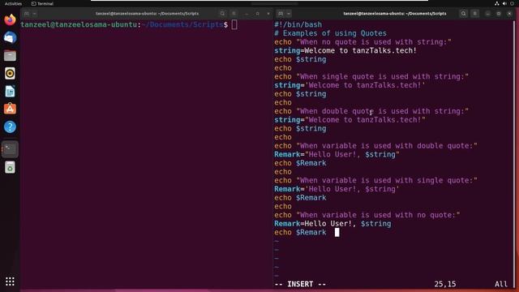
Task: Minimize the right terminal window
Action: point(488,14)
